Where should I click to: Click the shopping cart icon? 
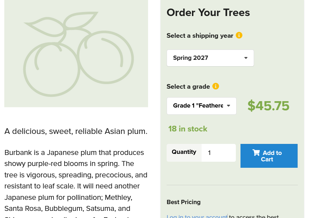pyautogui.click(x=256, y=152)
